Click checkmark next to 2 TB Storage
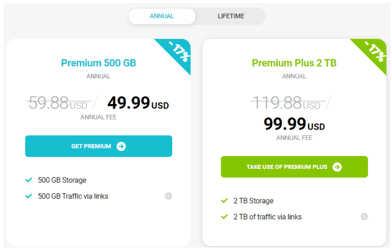The width and height of the screenshot is (392, 250). point(224,201)
